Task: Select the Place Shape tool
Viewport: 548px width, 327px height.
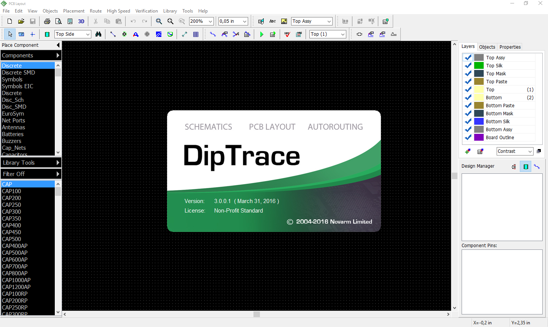Action: tap(261, 21)
